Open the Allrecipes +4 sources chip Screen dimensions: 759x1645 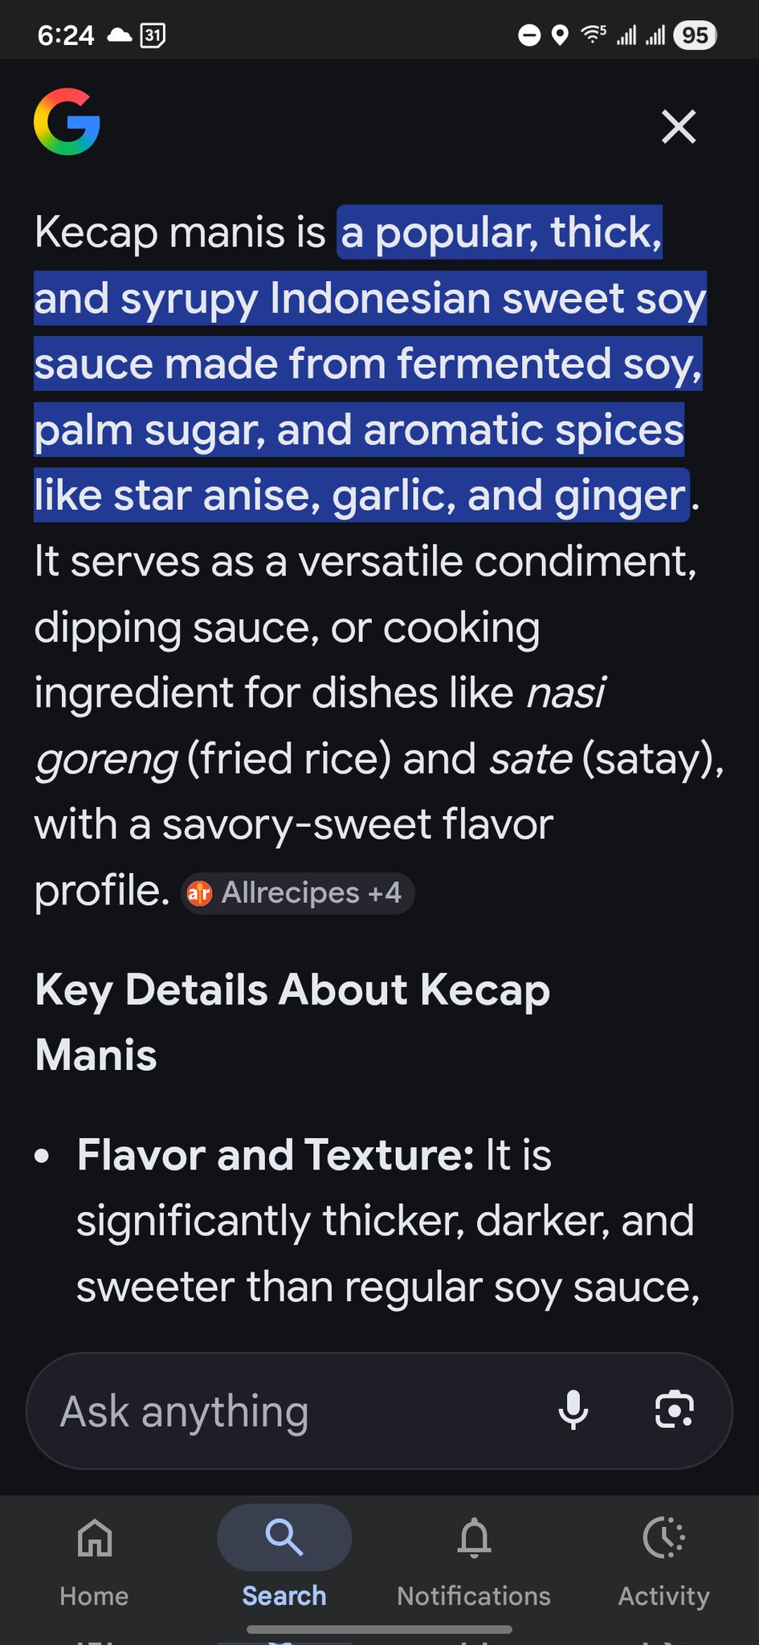pyautogui.click(x=298, y=892)
